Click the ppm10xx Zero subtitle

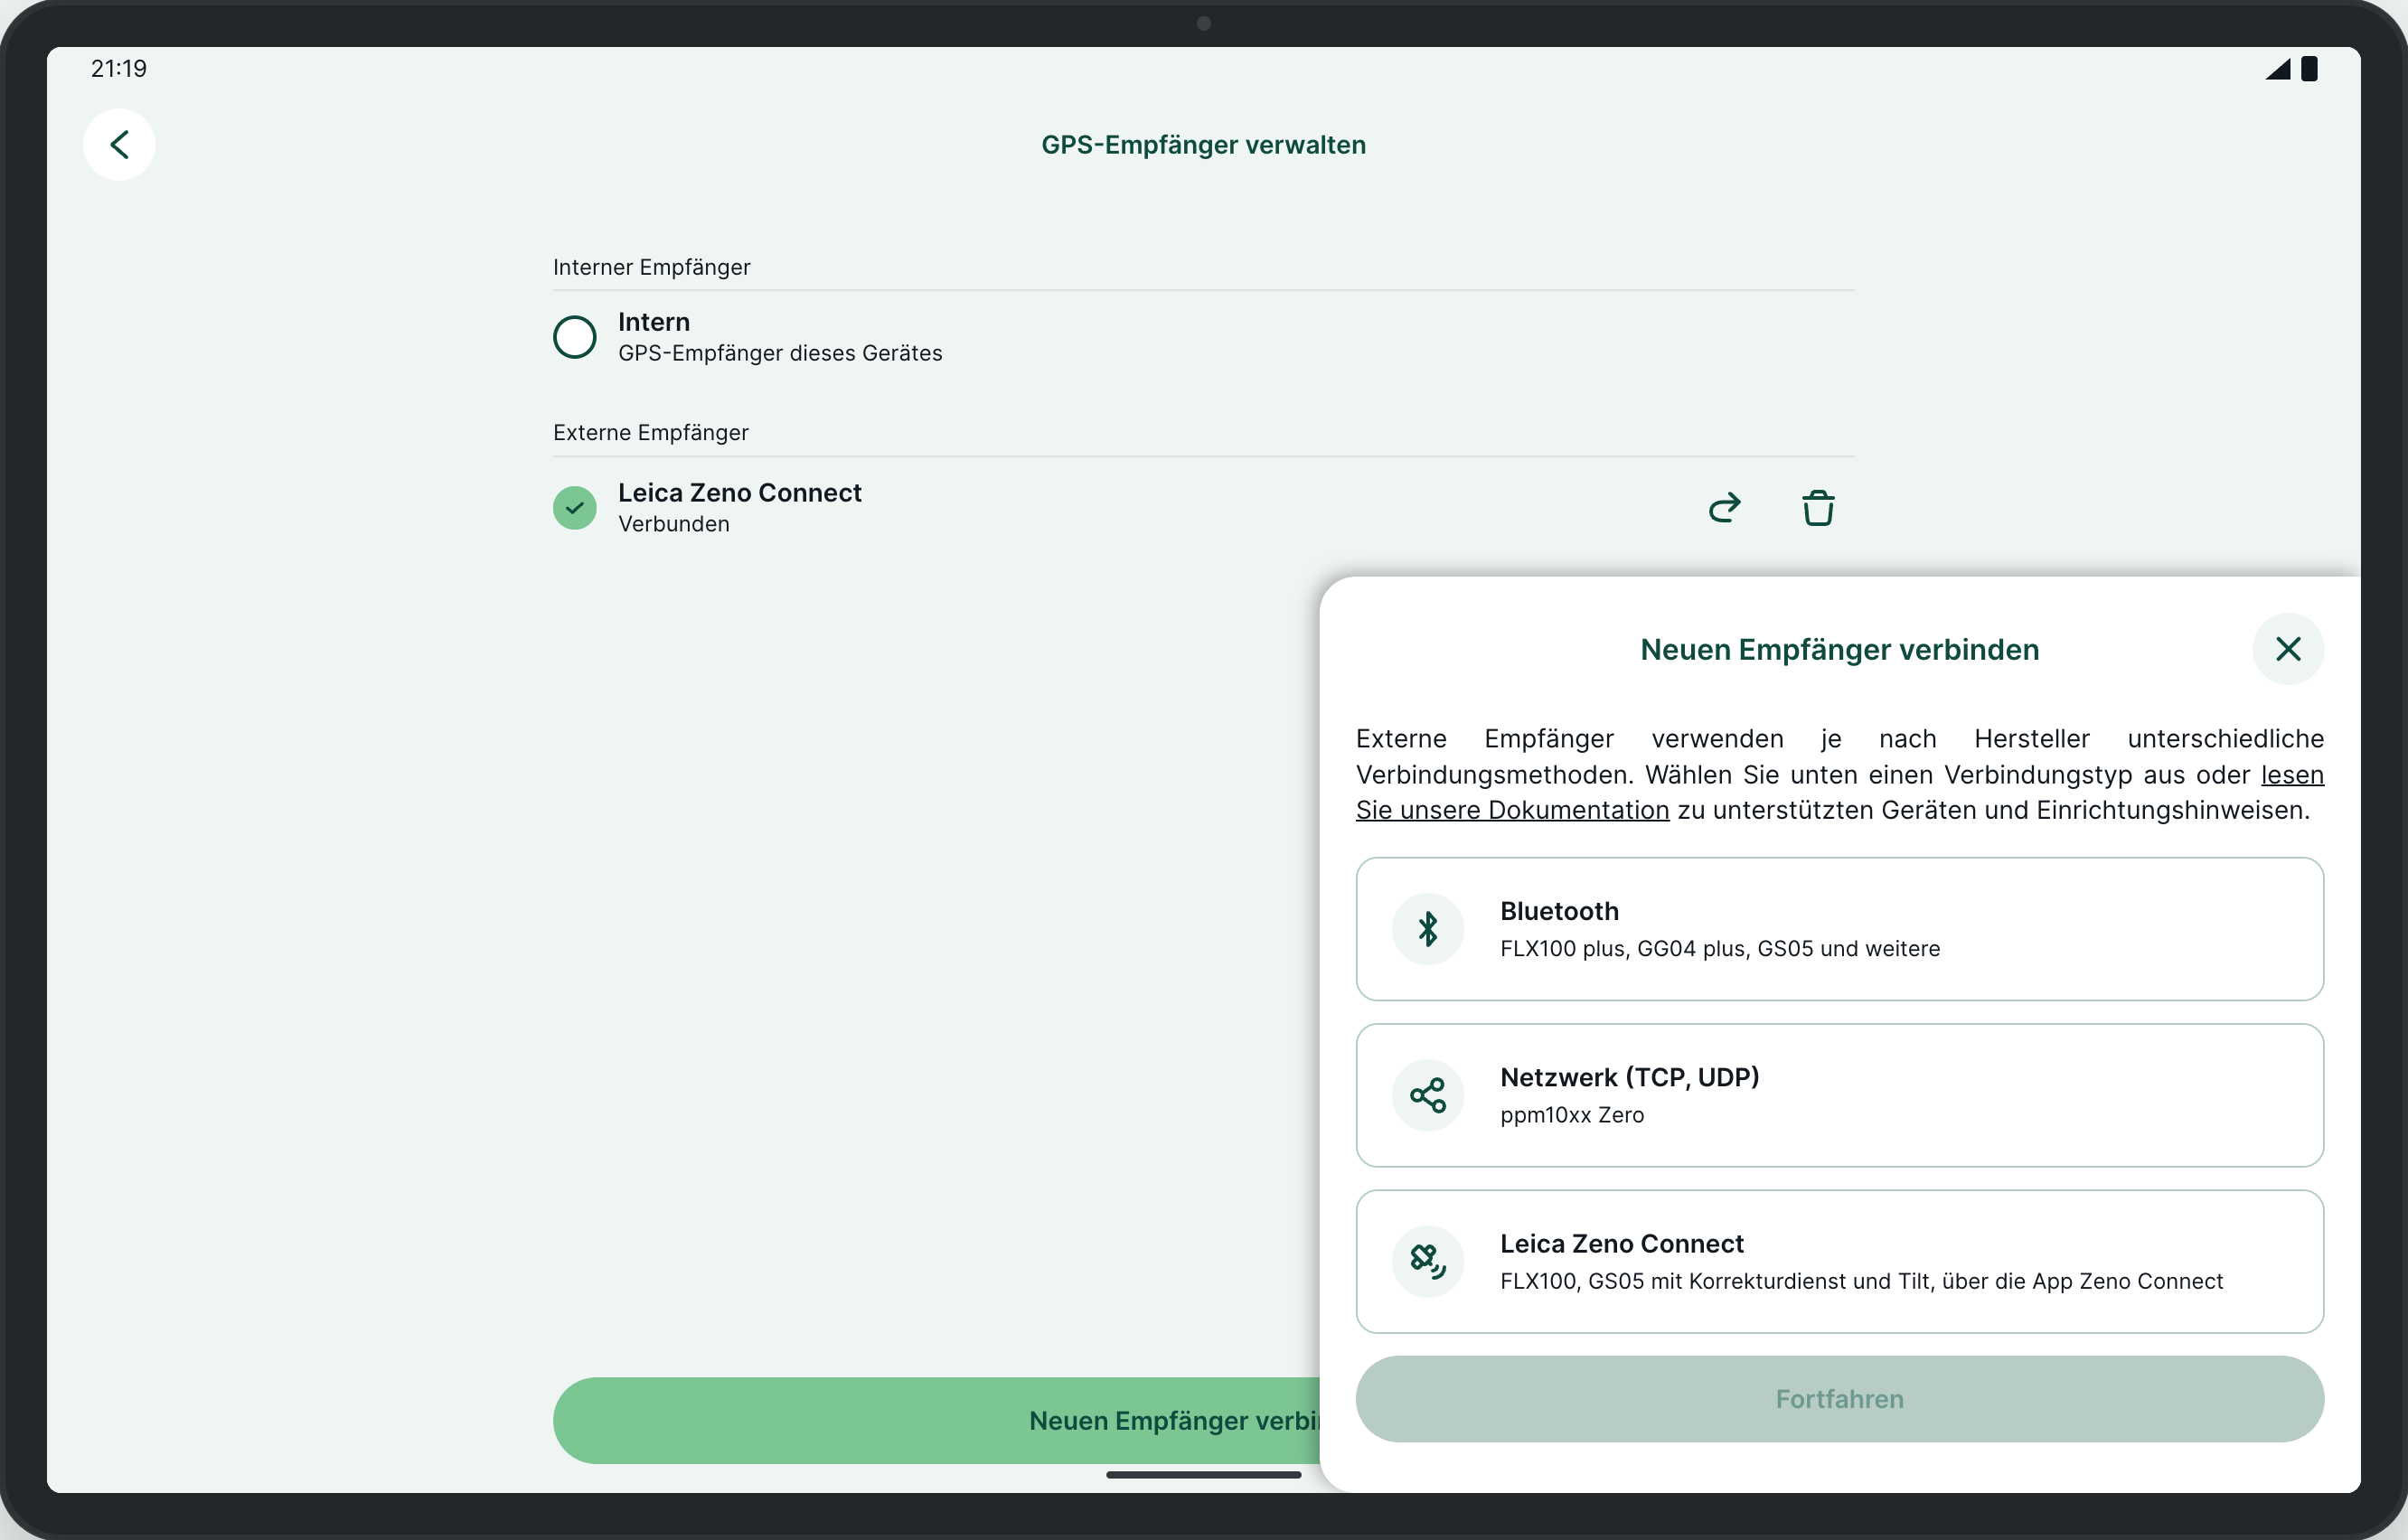1571,1114
